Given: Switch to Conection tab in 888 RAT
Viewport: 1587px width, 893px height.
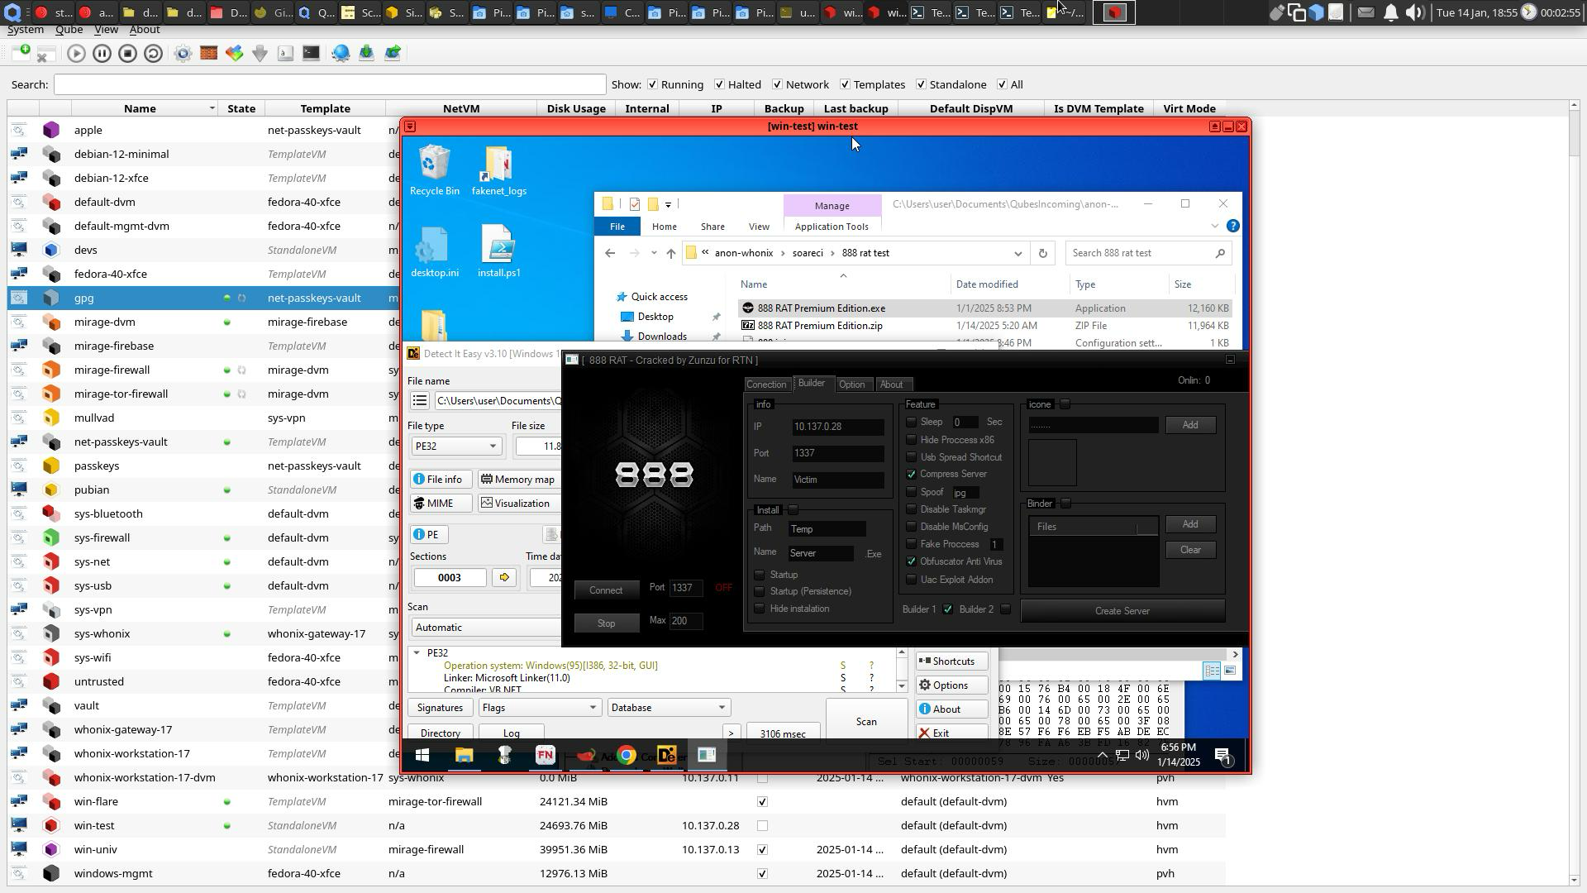Looking at the screenshot, I should point(766,384).
